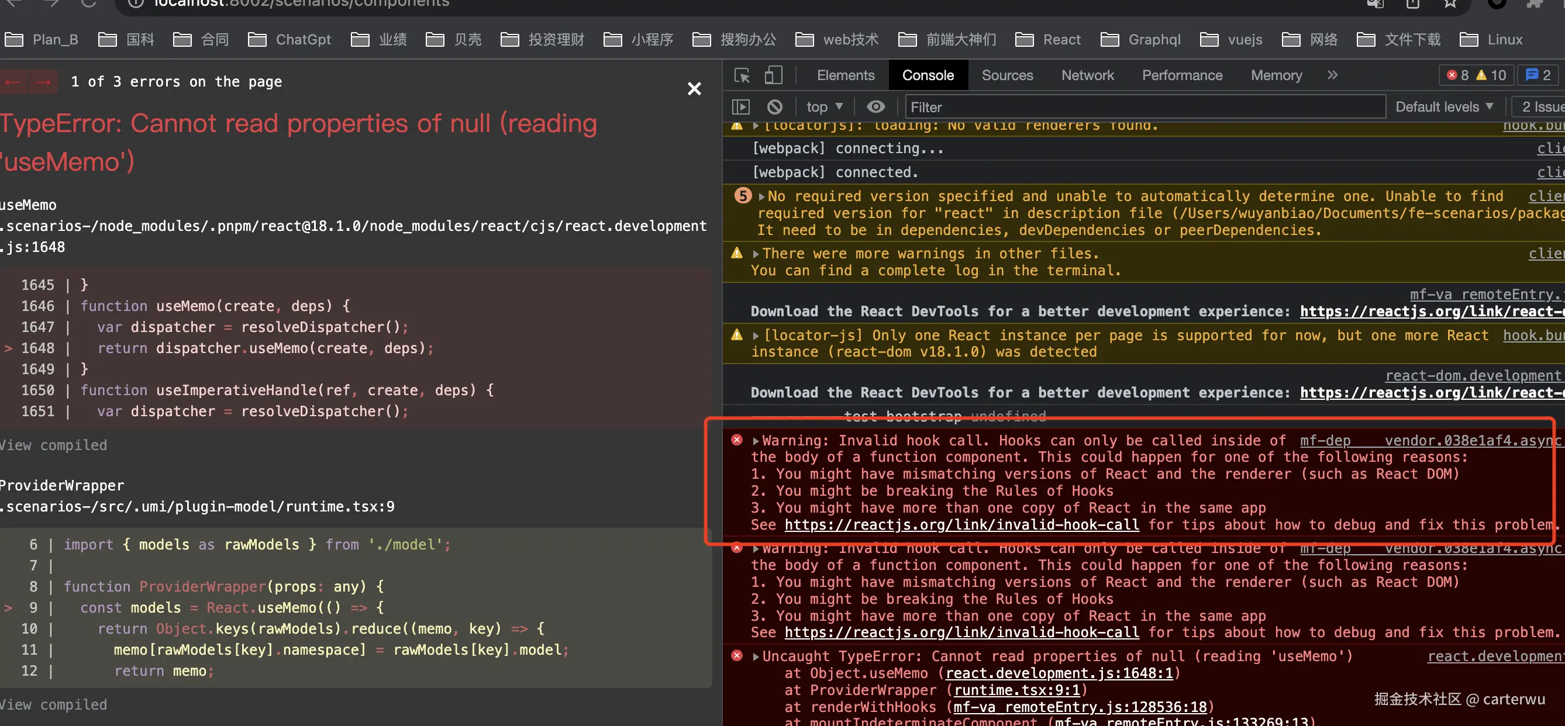The image size is (1565, 726).
Task: Expand the first Invalid hook call warning
Action: pyautogui.click(x=756, y=441)
